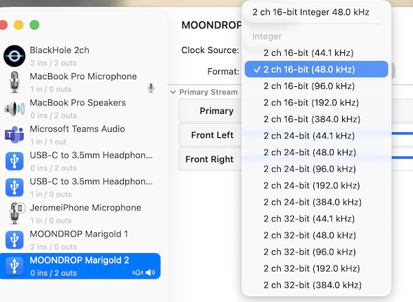The width and height of the screenshot is (413, 302).
Task: Click the speaker output indicator on Marigold 2
Action: (150, 272)
